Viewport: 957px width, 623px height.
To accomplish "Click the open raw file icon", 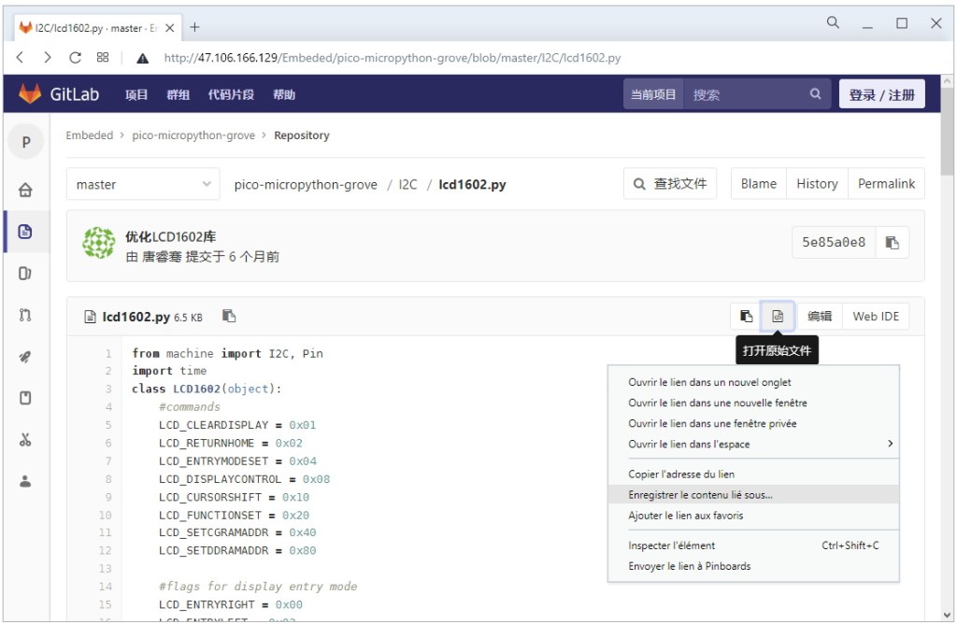I will point(777,317).
